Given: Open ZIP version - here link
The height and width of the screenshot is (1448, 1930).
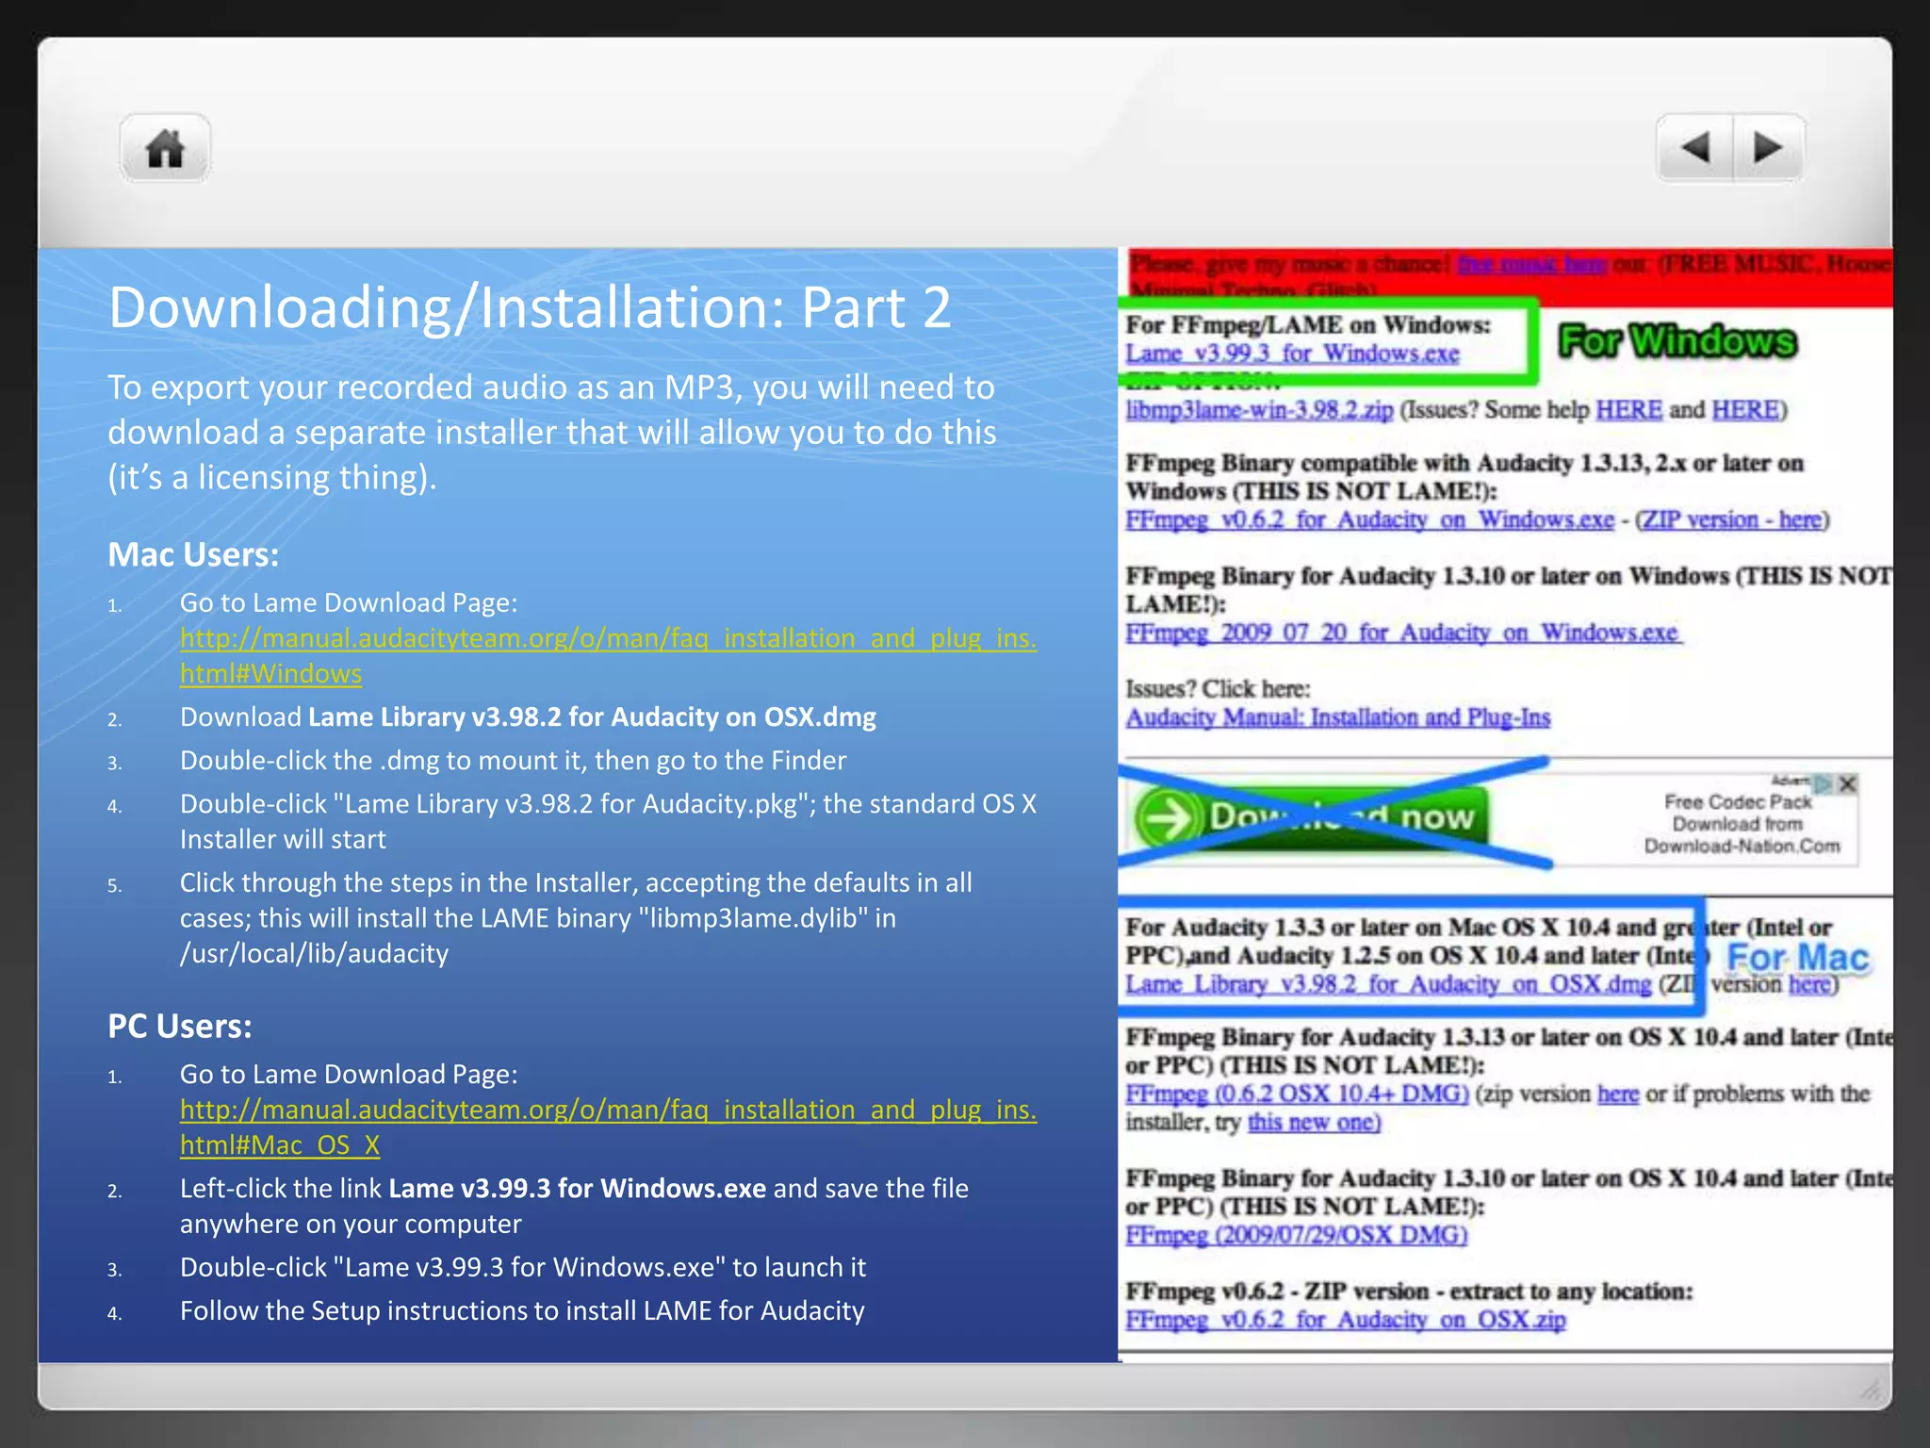Looking at the screenshot, I should pyautogui.click(x=1732, y=520).
